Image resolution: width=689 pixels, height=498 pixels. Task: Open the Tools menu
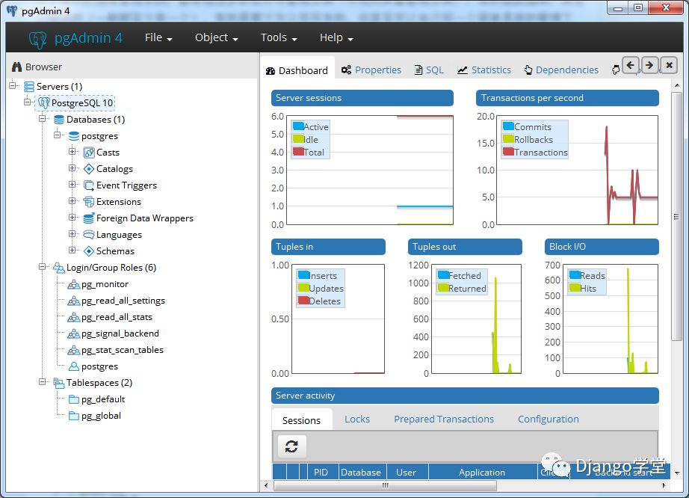coord(279,38)
